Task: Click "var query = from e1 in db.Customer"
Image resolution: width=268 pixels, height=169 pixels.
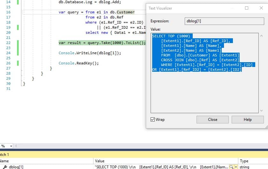Action: click(97, 12)
